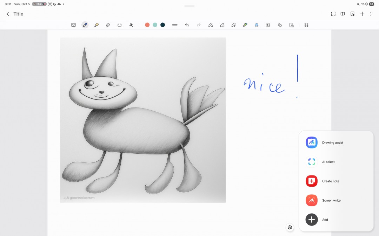Tap Create note shortcut

tap(330, 181)
